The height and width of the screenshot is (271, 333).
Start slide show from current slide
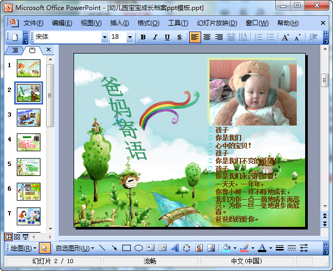(26, 237)
